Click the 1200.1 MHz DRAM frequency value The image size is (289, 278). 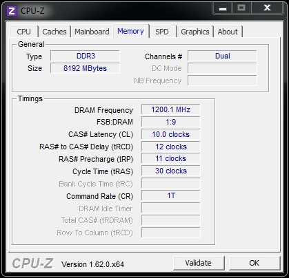tap(171, 109)
